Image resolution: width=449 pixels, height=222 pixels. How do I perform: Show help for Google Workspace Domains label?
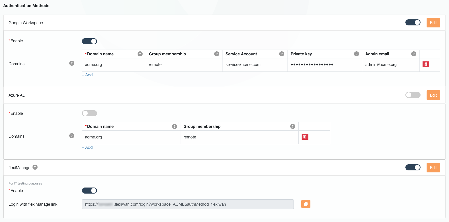[72, 63]
